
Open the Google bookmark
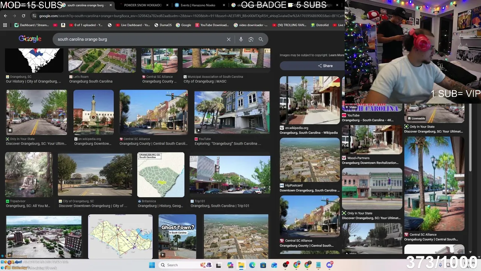[183, 25]
